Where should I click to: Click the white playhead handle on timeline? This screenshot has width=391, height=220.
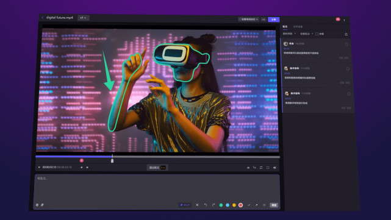(x=112, y=161)
